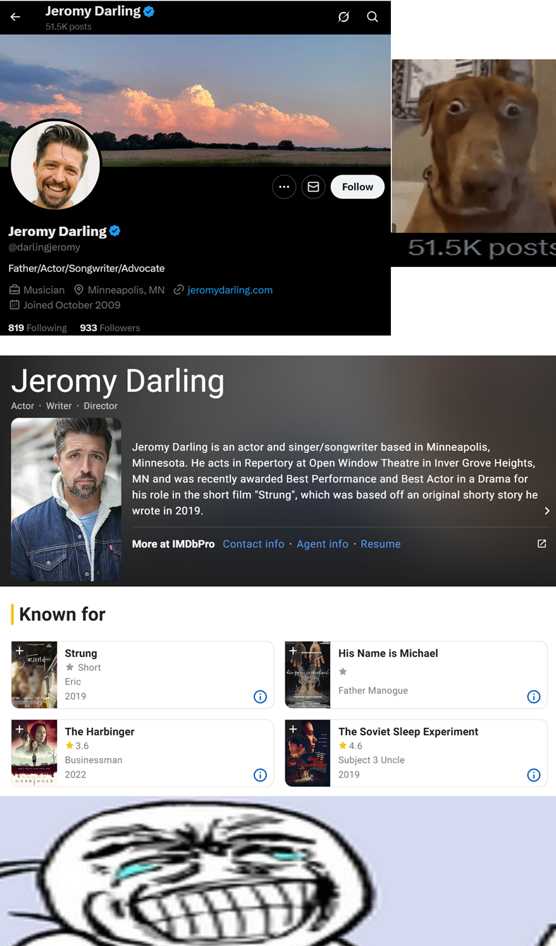
Task: Open Jeromy Darling's profile avatar photo
Action: pyautogui.click(x=56, y=165)
